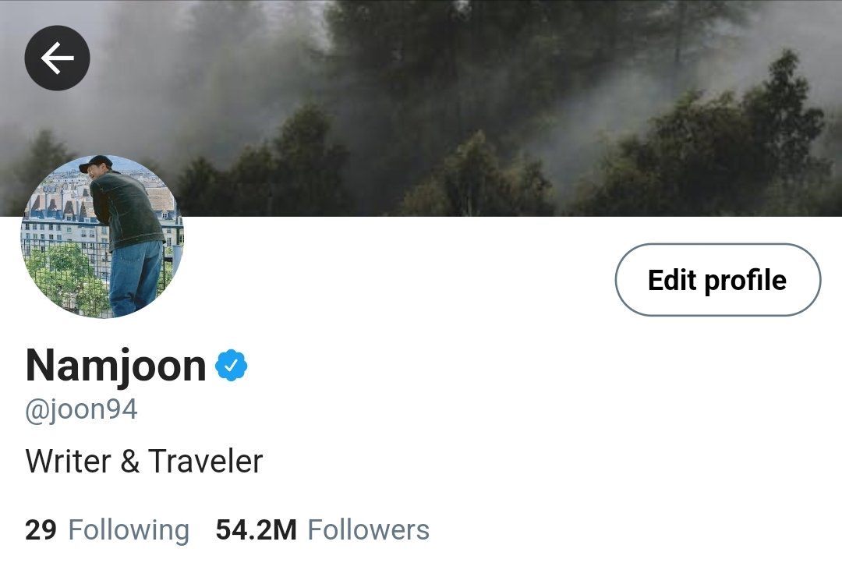Open the Following list link

click(108, 529)
